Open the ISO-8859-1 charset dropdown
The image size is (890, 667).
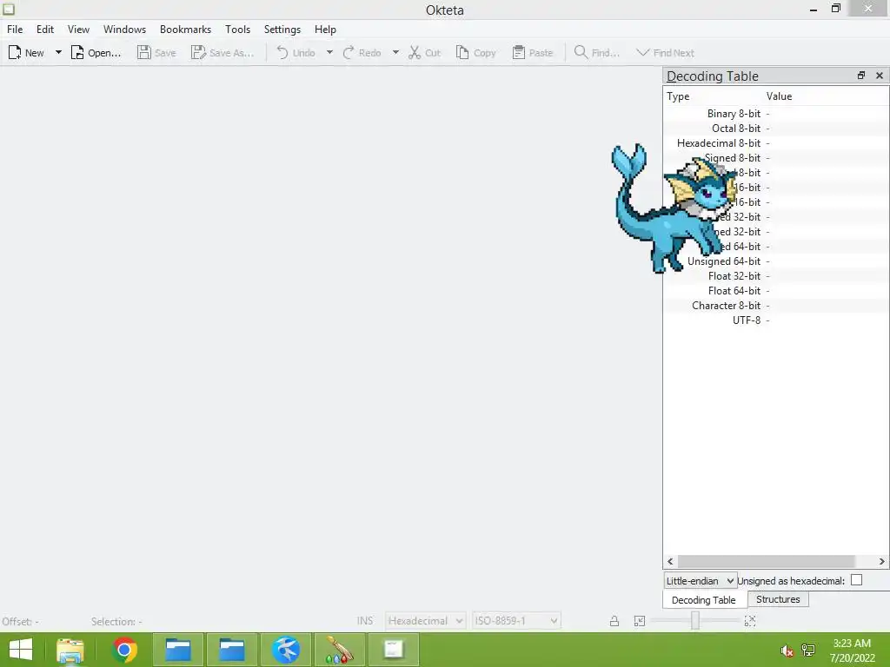point(516,621)
